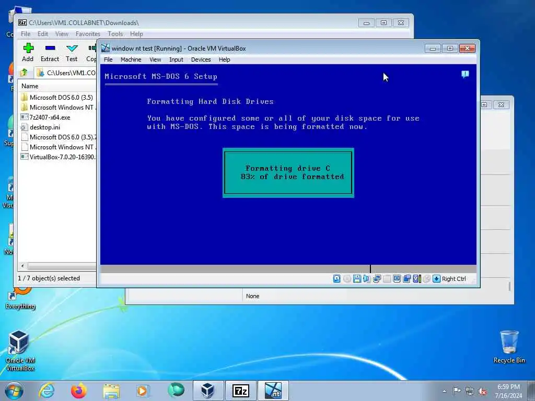Open the Recycle Bin on desktop
535x401 pixels.
(x=509, y=347)
